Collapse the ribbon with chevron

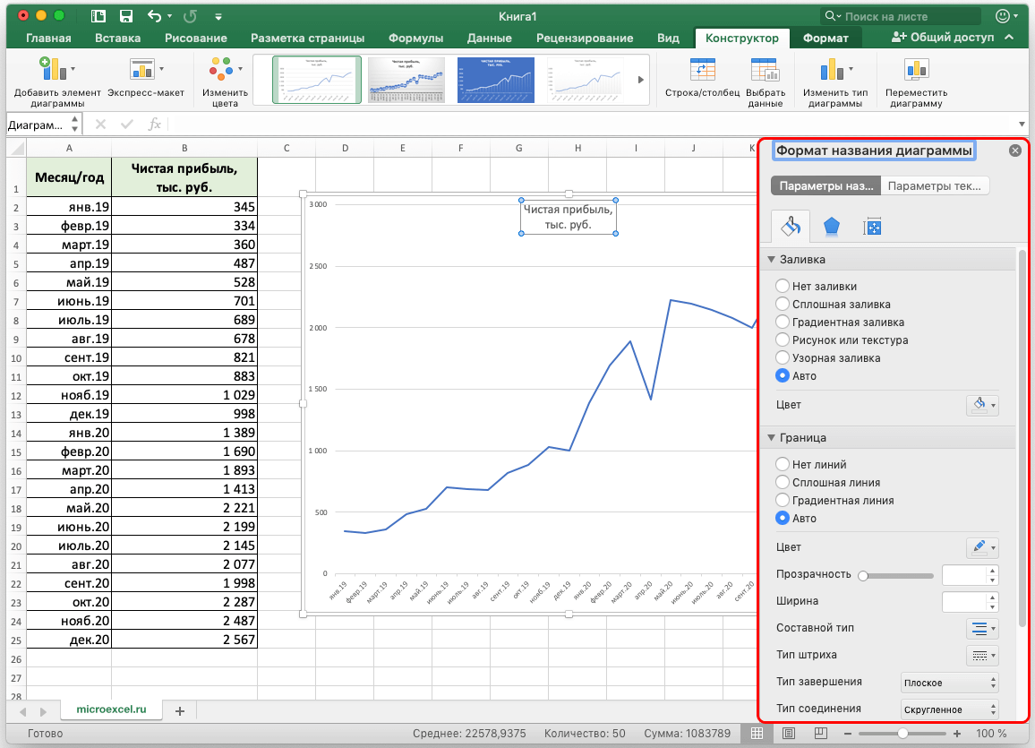[x=1009, y=38]
